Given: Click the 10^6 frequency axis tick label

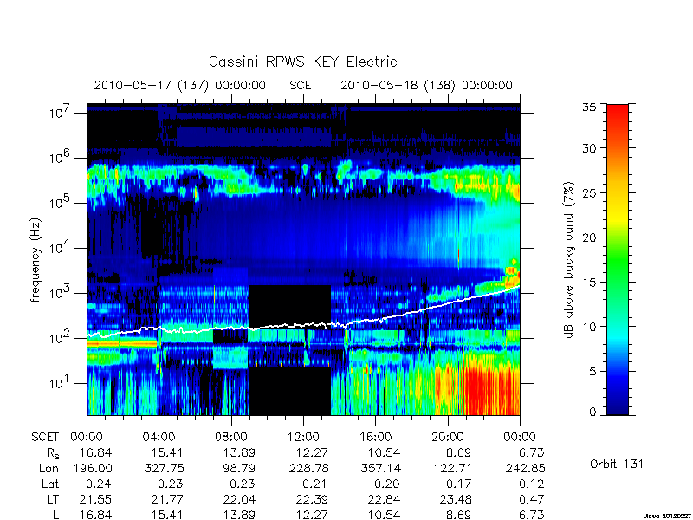Looking at the screenshot, I should click(60, 157).
